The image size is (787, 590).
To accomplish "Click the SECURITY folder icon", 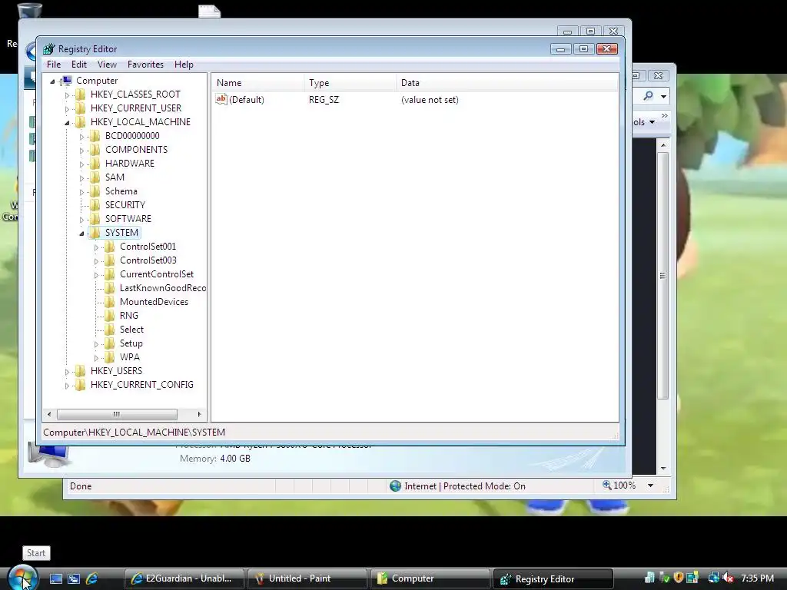I will (95, 205).
